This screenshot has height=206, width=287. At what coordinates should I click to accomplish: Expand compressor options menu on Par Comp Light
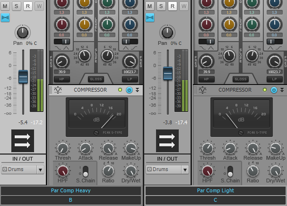point(282,90)
